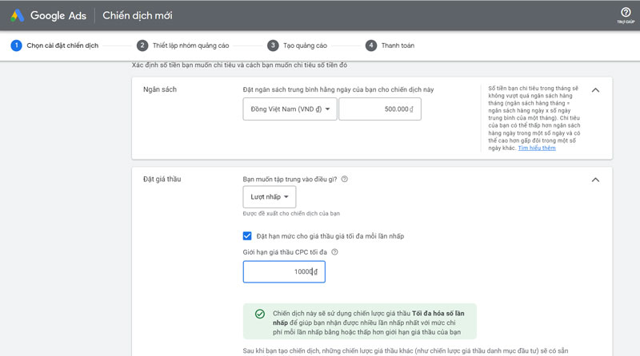Viewport: 640px width, 356px height.
Task: Click the Google Ads logo icon
Action: coord(17,15)
